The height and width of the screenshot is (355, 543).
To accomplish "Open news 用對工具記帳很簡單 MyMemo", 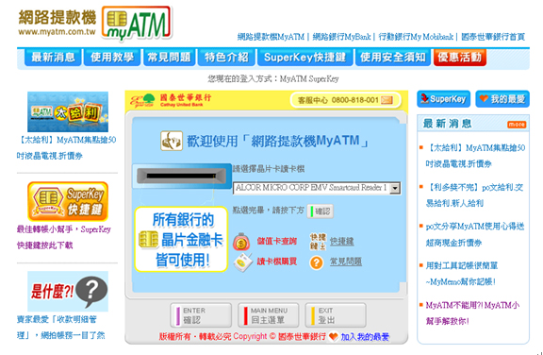I will pos(462,274).
